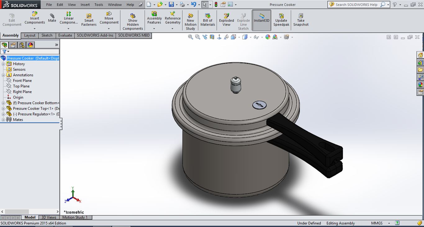Switch to the Evaluate tab

pos(65,35)
